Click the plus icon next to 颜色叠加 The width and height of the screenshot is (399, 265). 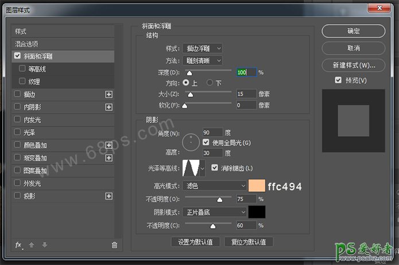pos(109,145)
